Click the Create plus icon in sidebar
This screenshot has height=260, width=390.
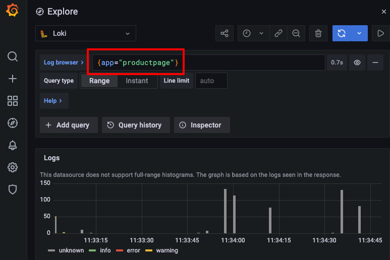tap(13, 79)
